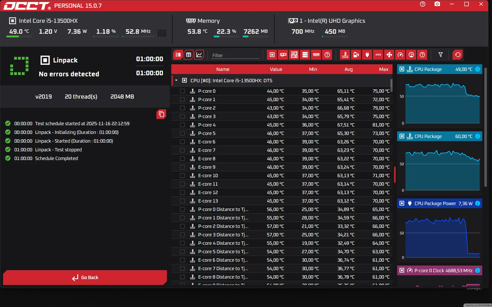Click the '2048 MB' memory setting

(122, 97)
